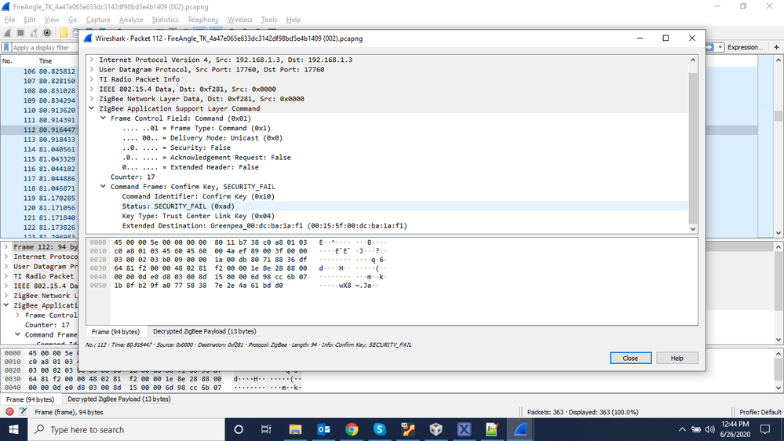
Task: Open capture options gear icon
Action: pos(47,33)
